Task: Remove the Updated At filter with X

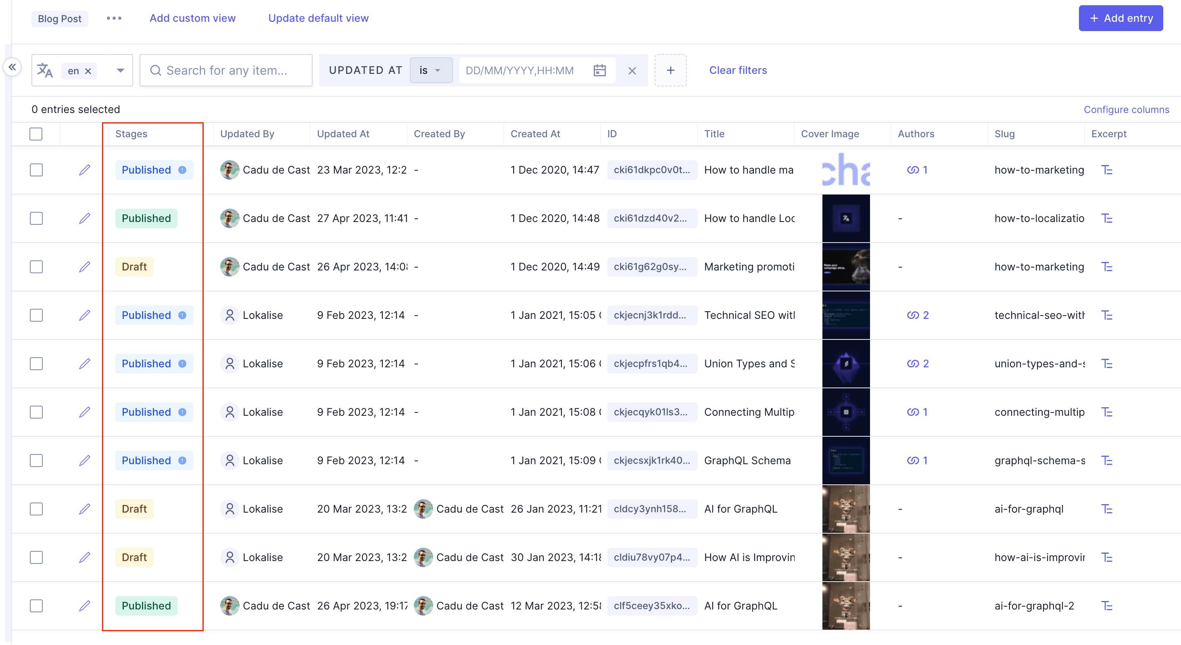Action: point(632,71)
